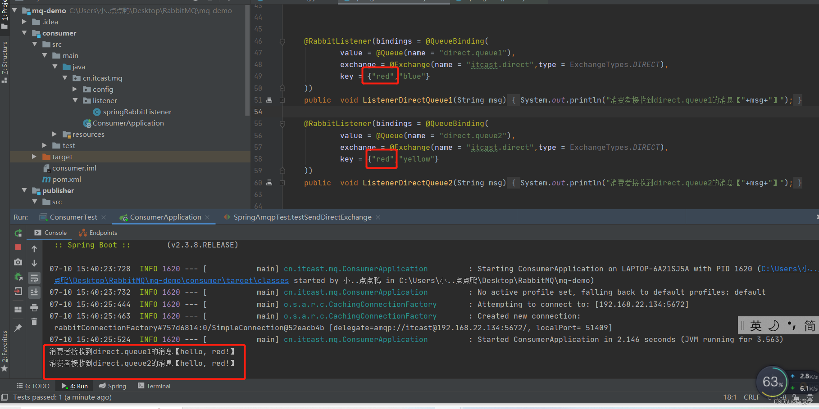This screenshot has width=819, height=409.
Task: Select the target folder row
Action: tap(130, 157)
